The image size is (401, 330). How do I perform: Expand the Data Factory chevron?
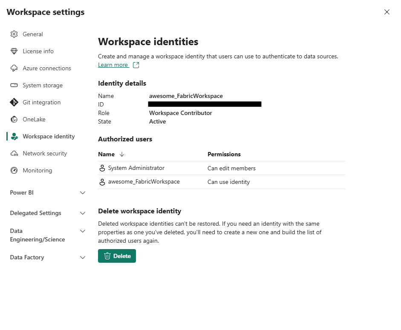pos(83,258)
